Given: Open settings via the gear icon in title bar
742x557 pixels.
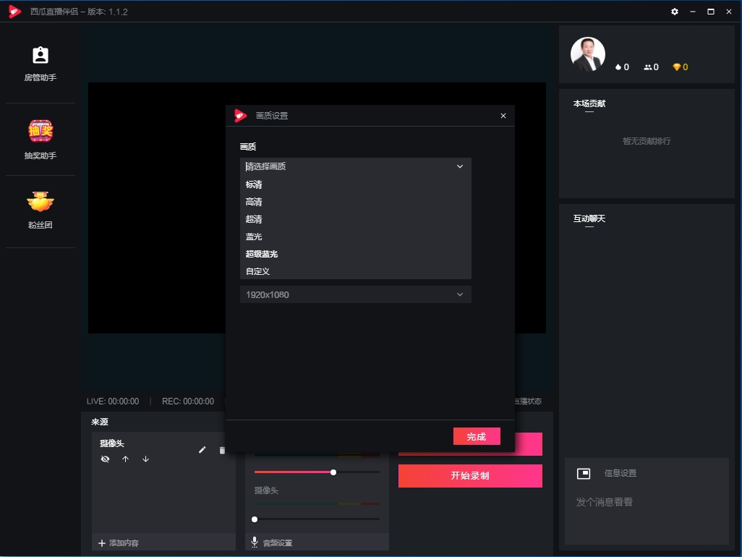Looking at the screenshot, I should (675, 12).
